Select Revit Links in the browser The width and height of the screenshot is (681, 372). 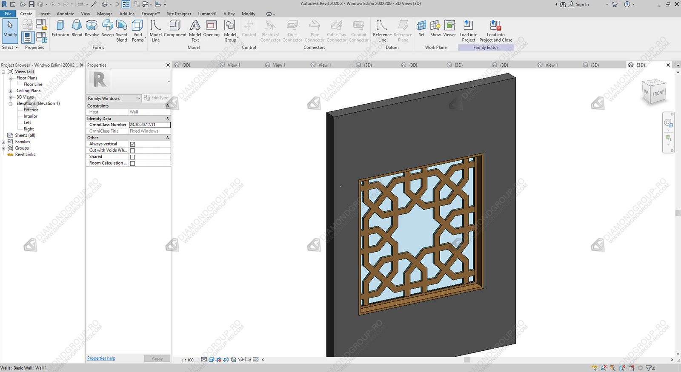click(25, 154)
